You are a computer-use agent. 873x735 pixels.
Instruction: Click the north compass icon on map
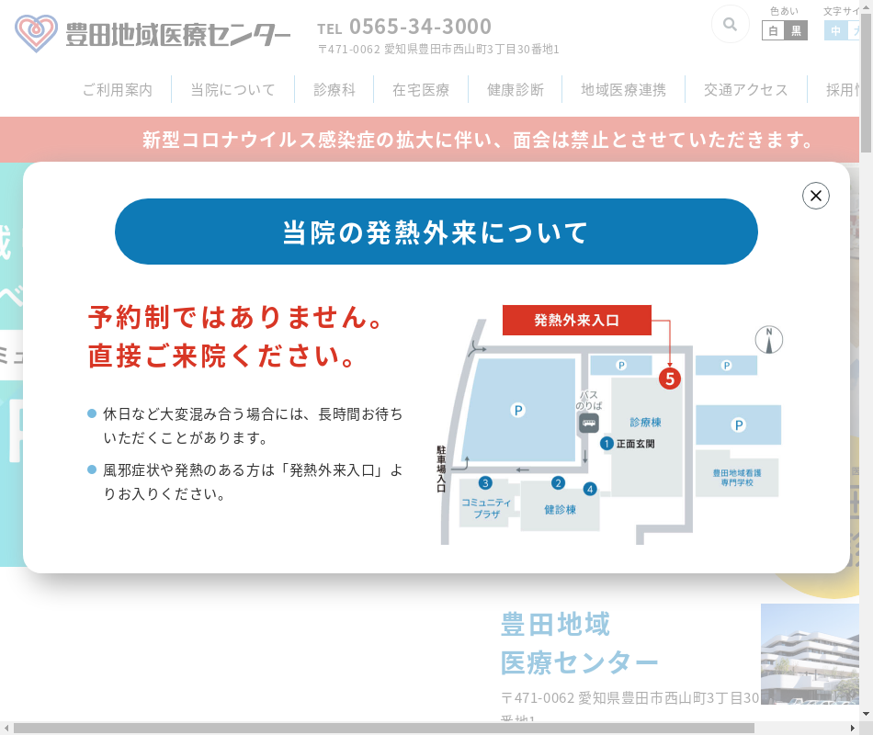[768, 339]
